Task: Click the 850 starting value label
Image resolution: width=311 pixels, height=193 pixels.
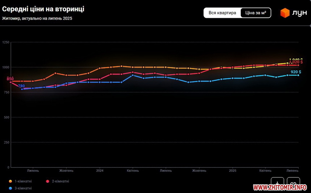Action: (10, 79)
